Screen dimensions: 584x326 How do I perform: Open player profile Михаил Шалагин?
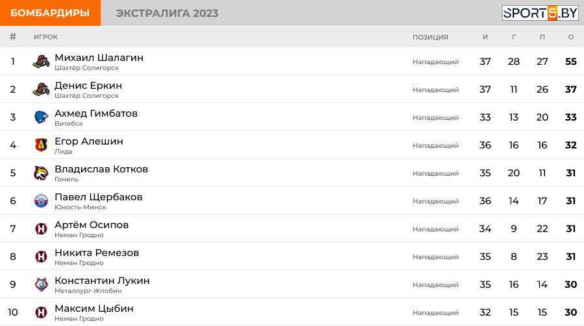[x=99, y=58]
